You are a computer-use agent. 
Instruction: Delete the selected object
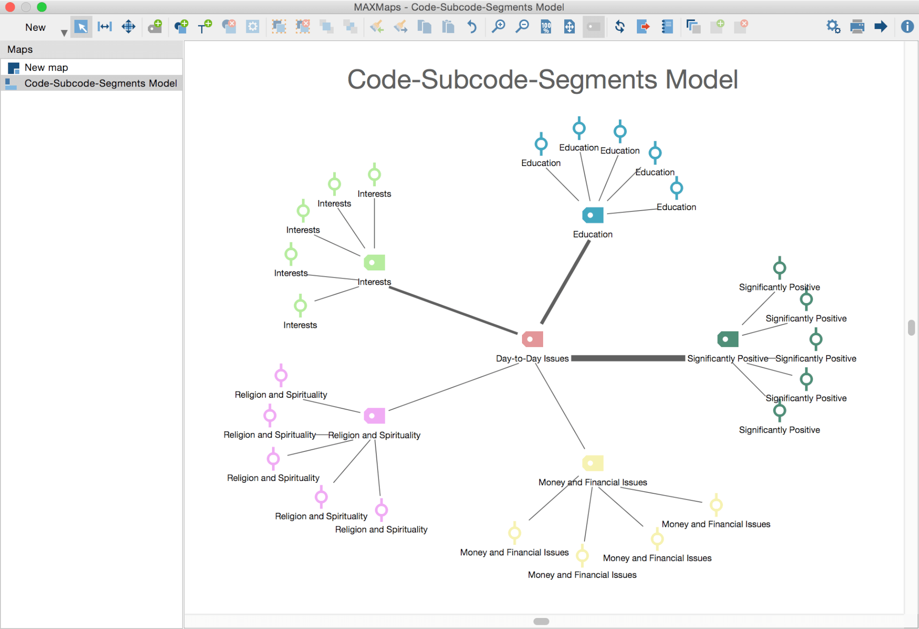click(229, 27)
